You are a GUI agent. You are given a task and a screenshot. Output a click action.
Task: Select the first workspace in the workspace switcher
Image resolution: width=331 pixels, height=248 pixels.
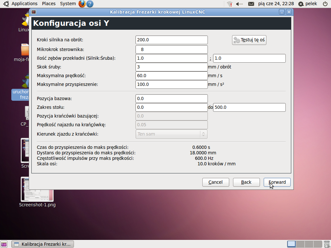pos(291,244)
